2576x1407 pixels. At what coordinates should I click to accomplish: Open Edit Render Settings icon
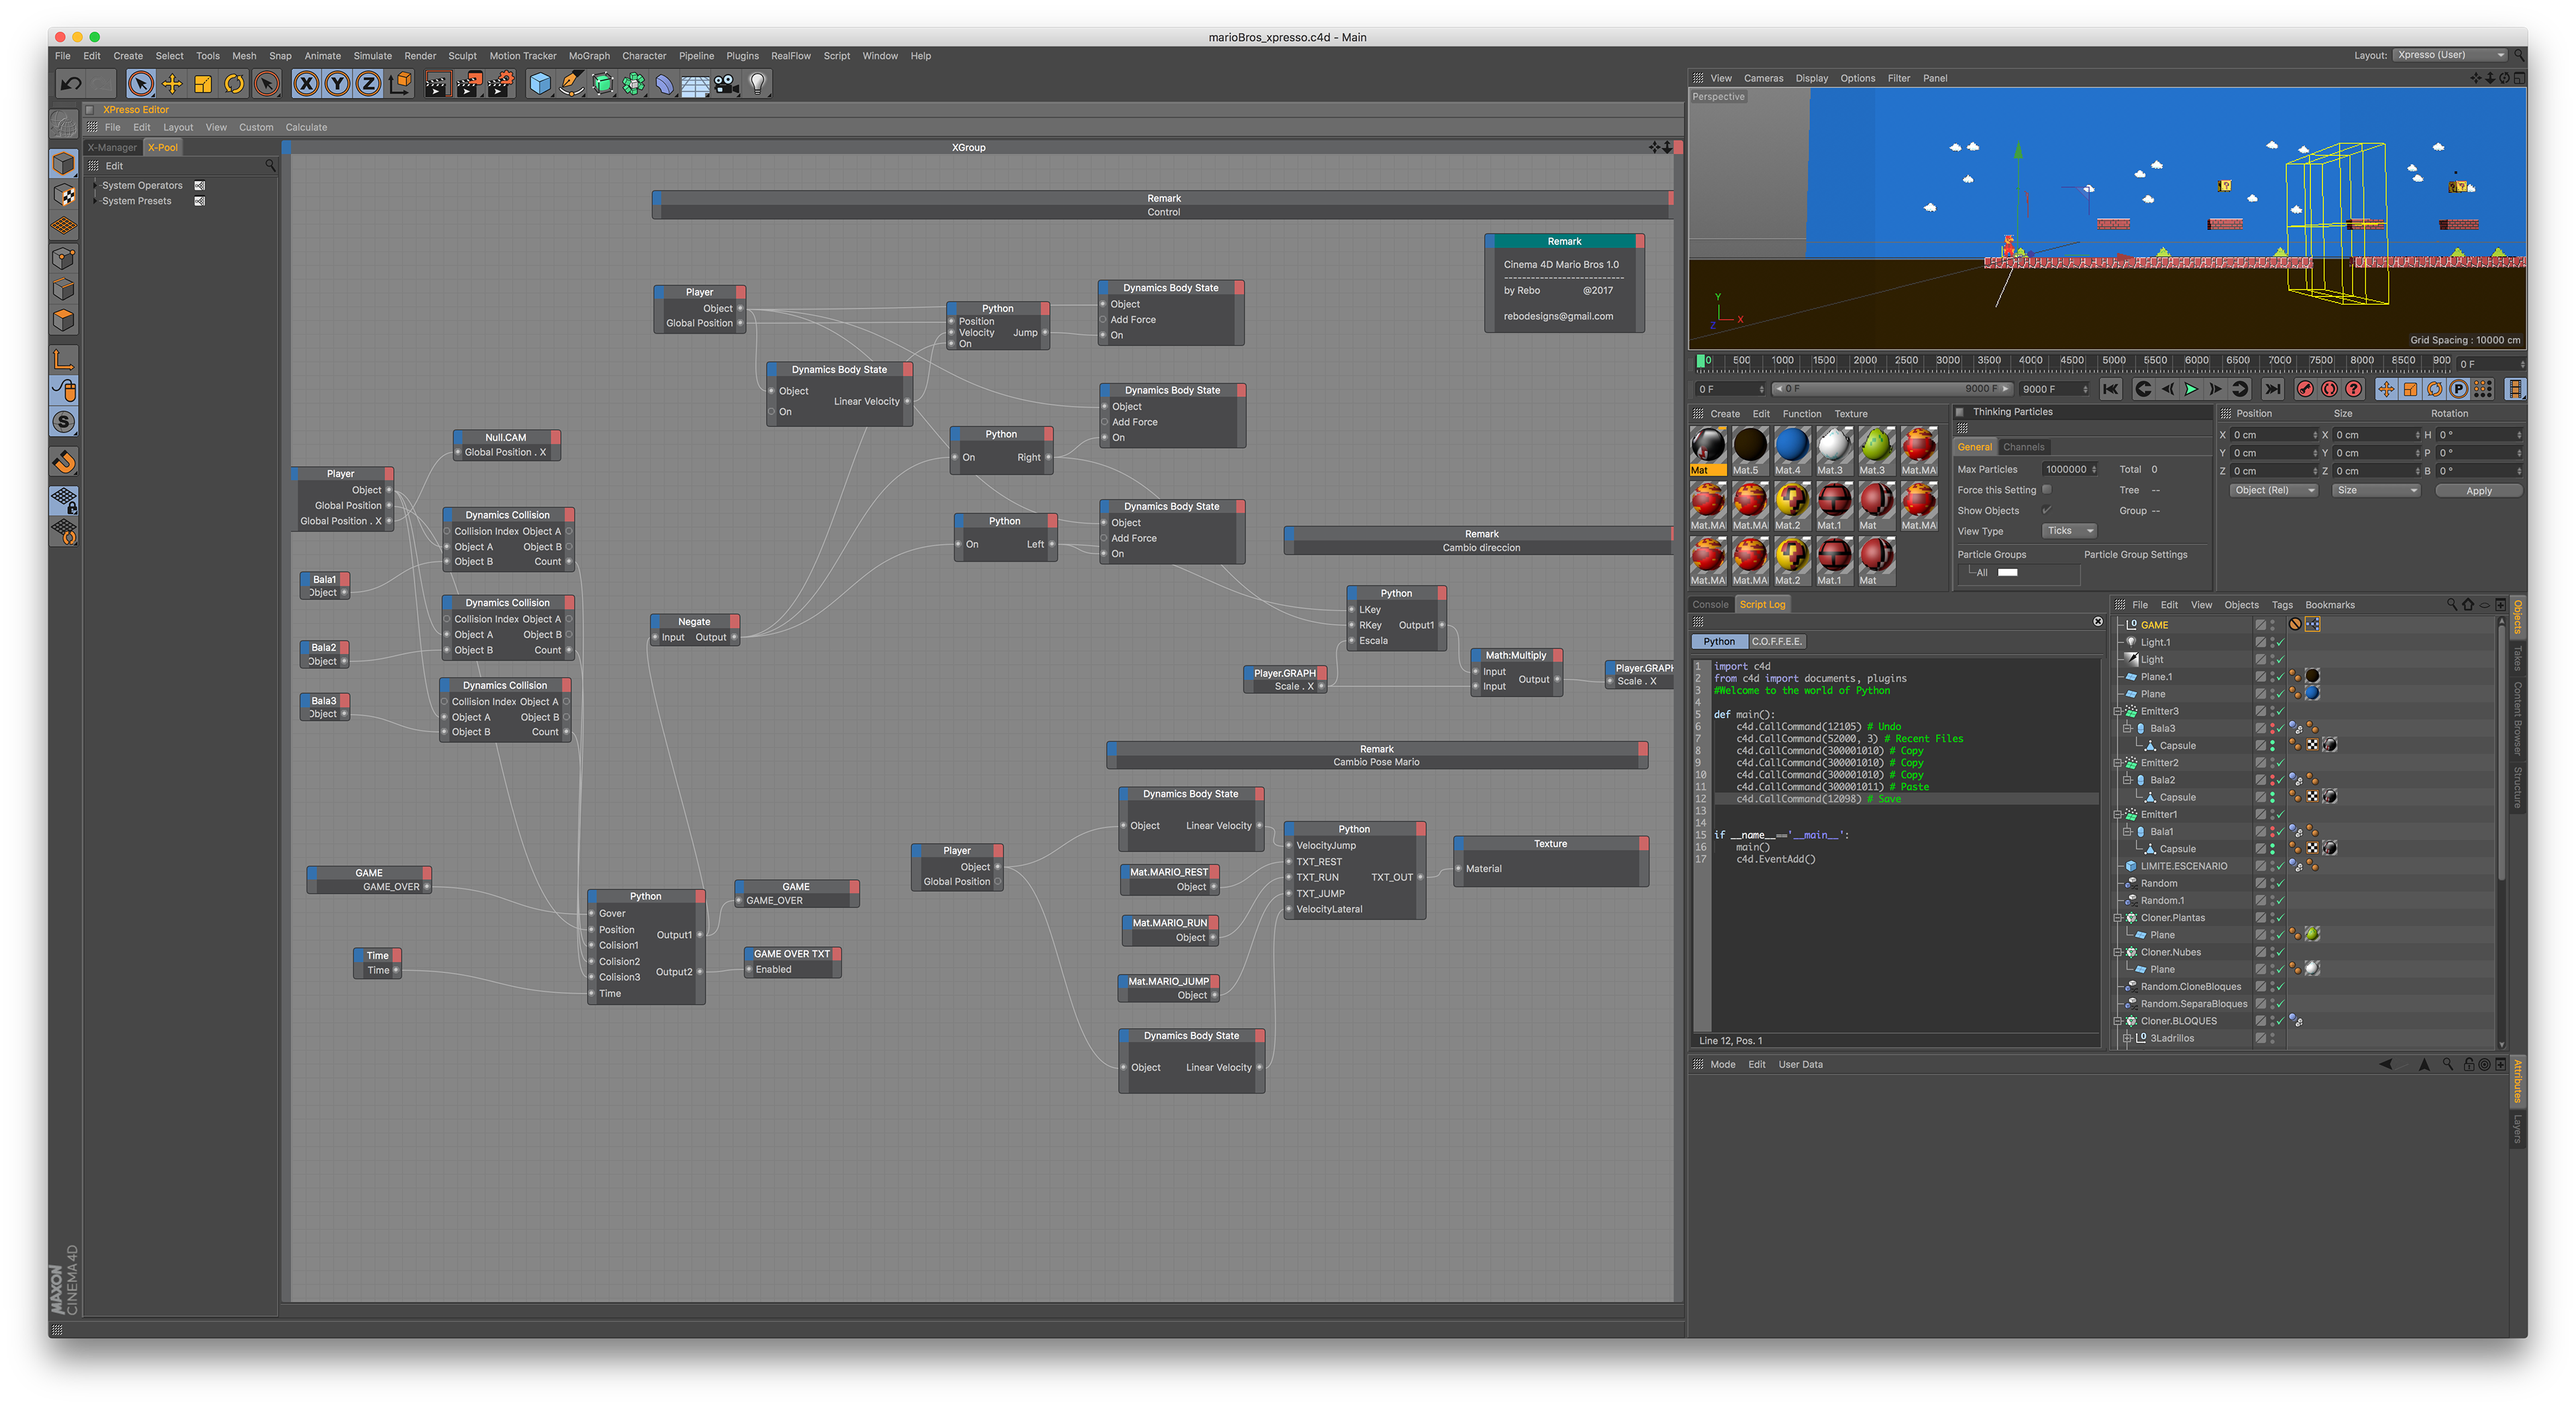pos(501,84)
